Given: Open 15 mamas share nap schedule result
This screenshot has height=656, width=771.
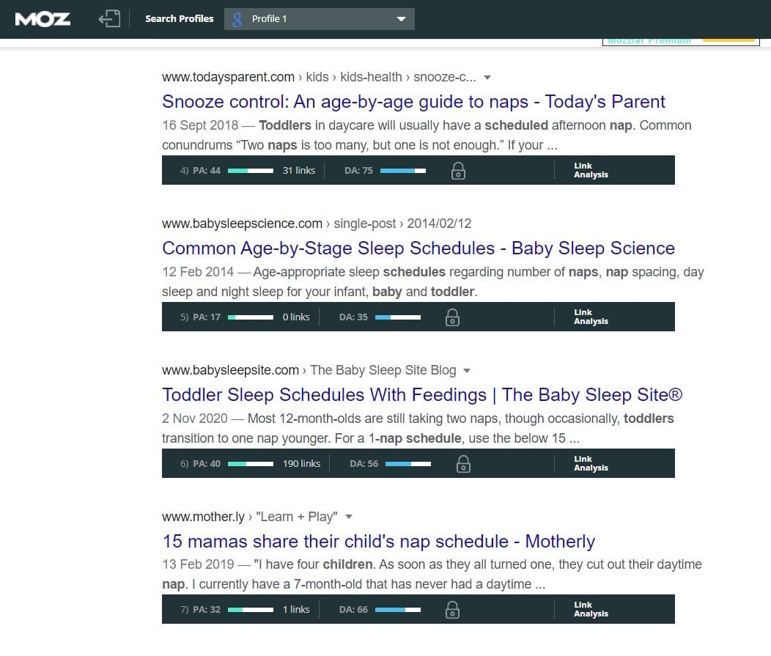Looking at the screenshot, I should pos(379,541).
